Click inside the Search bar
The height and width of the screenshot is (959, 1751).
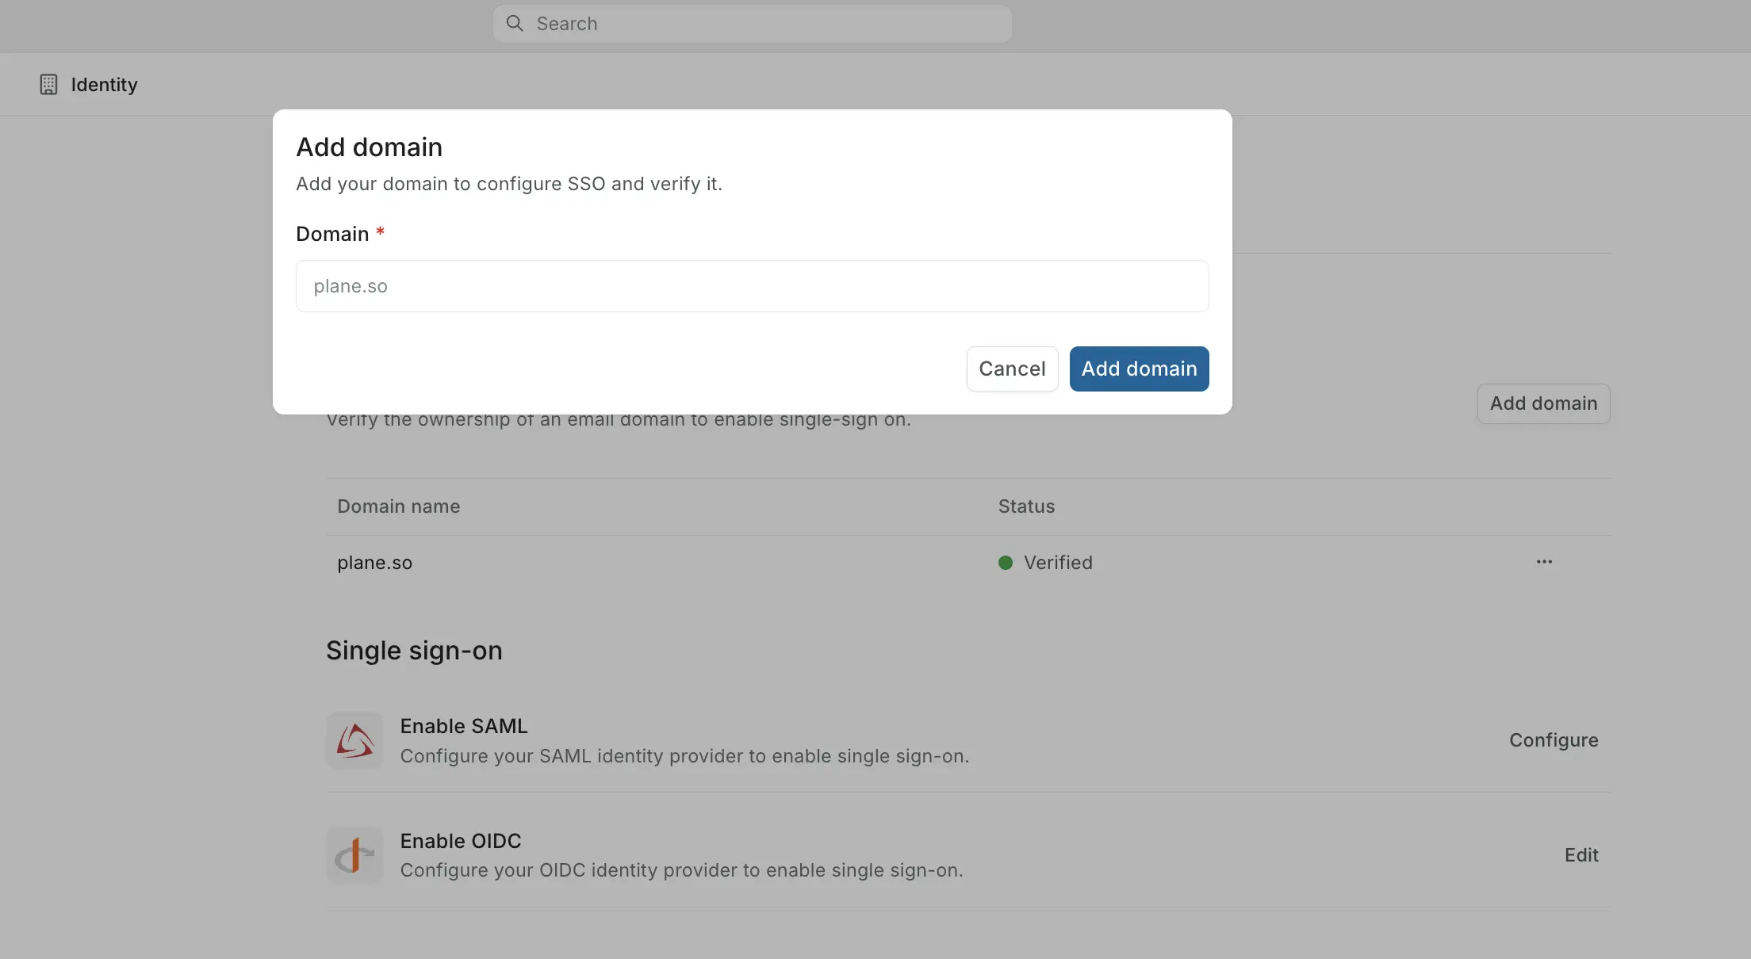tap(752, 23)
